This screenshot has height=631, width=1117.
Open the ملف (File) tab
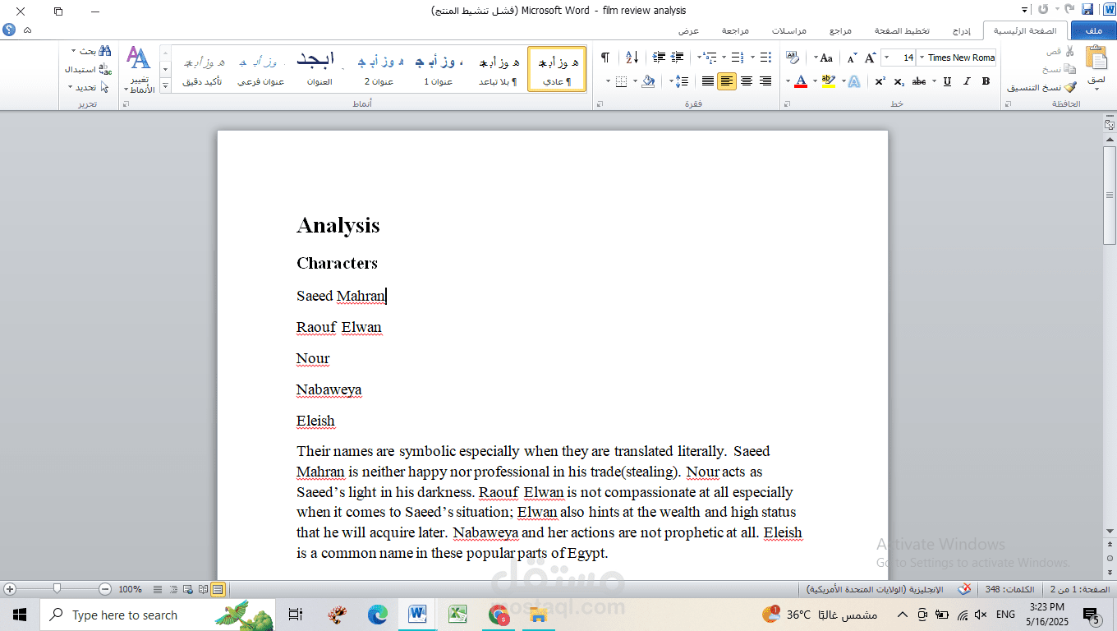click(x=1093, y=30)
